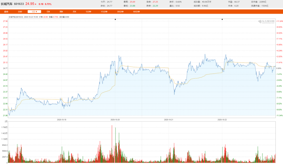Click the 流通市值 value 1504亿

[x=264, y=6]
